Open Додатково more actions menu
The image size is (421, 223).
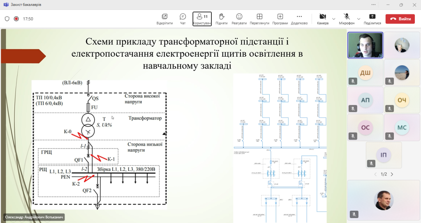pyautogui.click(x=299, y=18)
